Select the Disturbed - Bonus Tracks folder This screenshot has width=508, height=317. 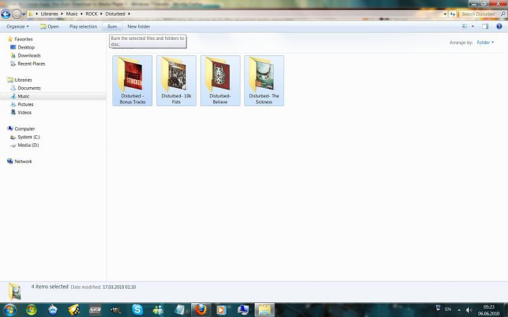133,81
